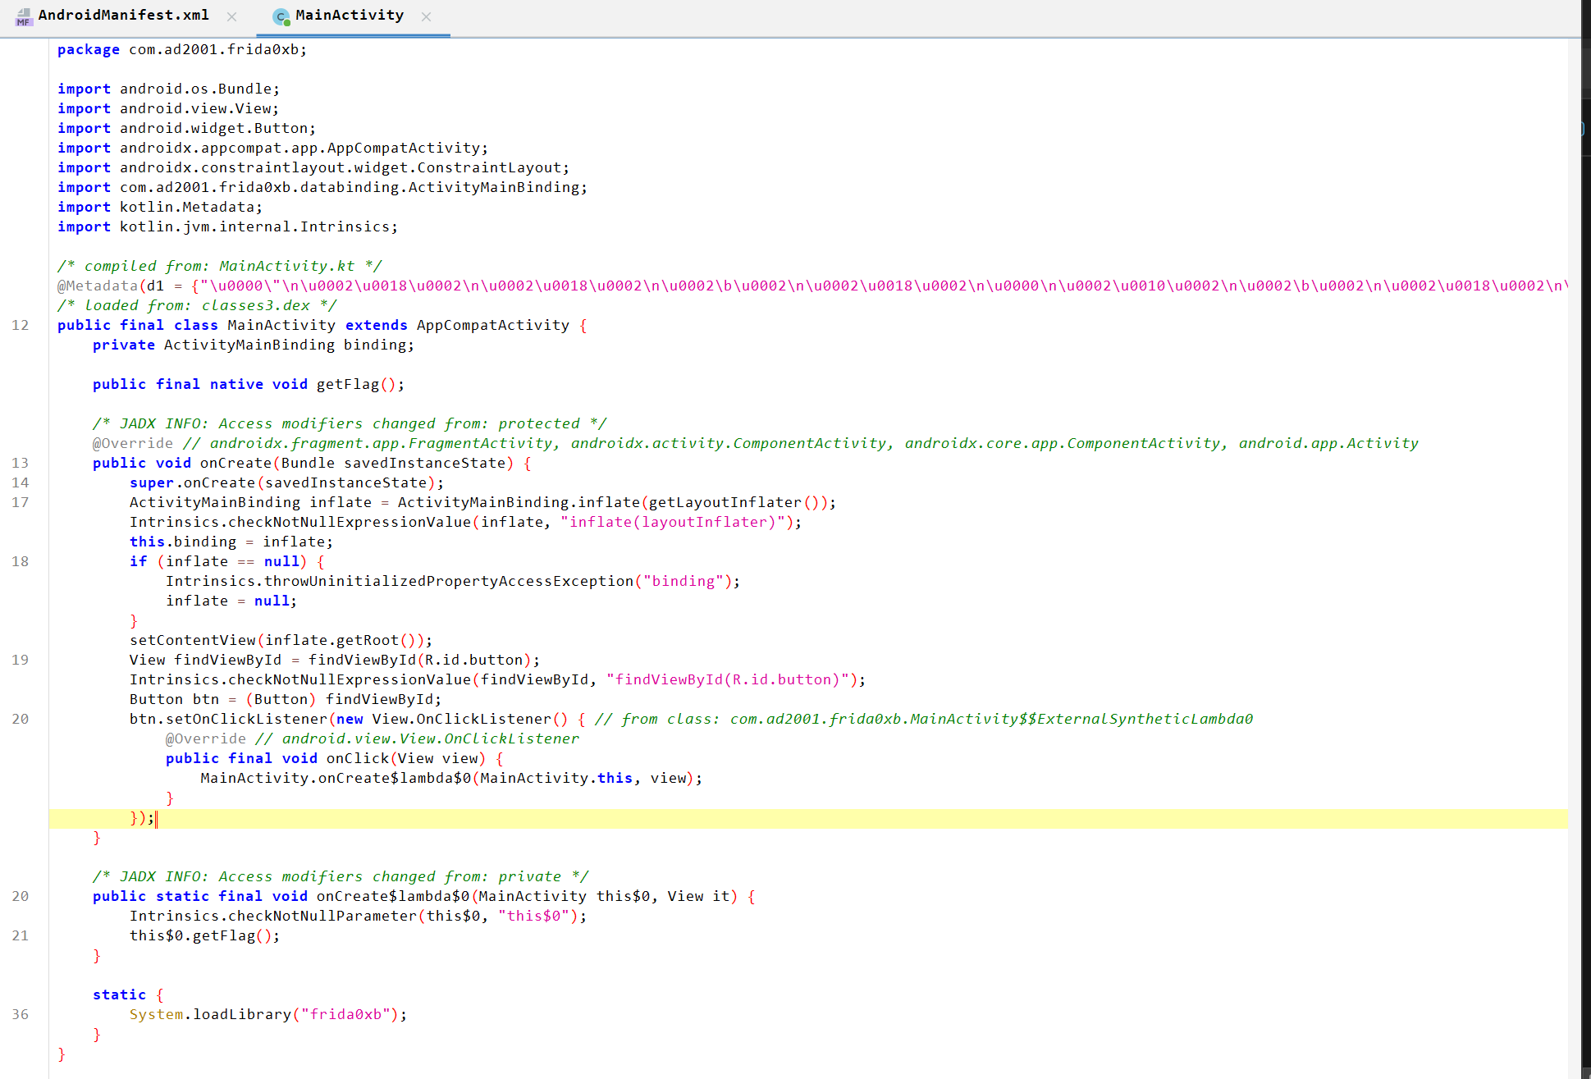1591x1079 pixels.
Task: Click 'R.id.button' in the View findViewById assignment
Action: (x=473, y=660)
